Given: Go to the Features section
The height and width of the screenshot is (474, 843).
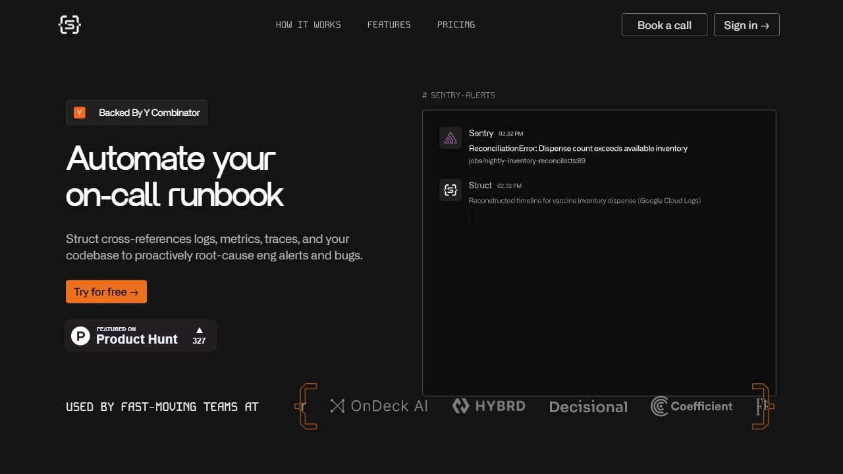Looking at the screenshot, I should [389, 25].
